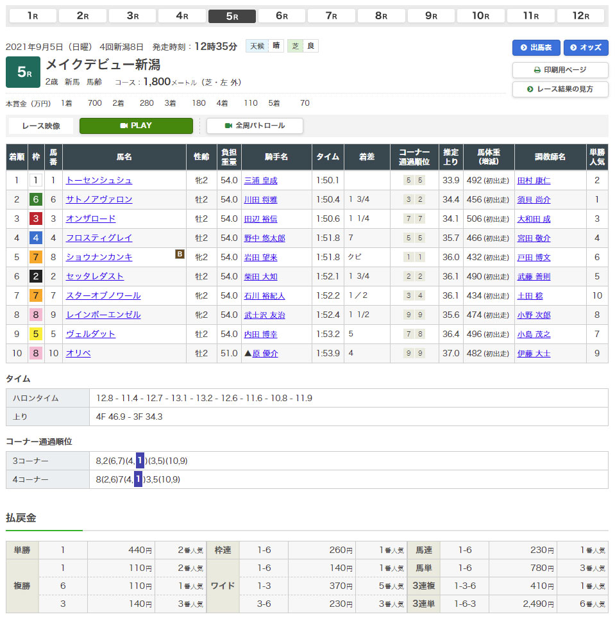Go to the 9R race tab
The image size is (615, 619).
pyautogui.click(x=431, y=16)
